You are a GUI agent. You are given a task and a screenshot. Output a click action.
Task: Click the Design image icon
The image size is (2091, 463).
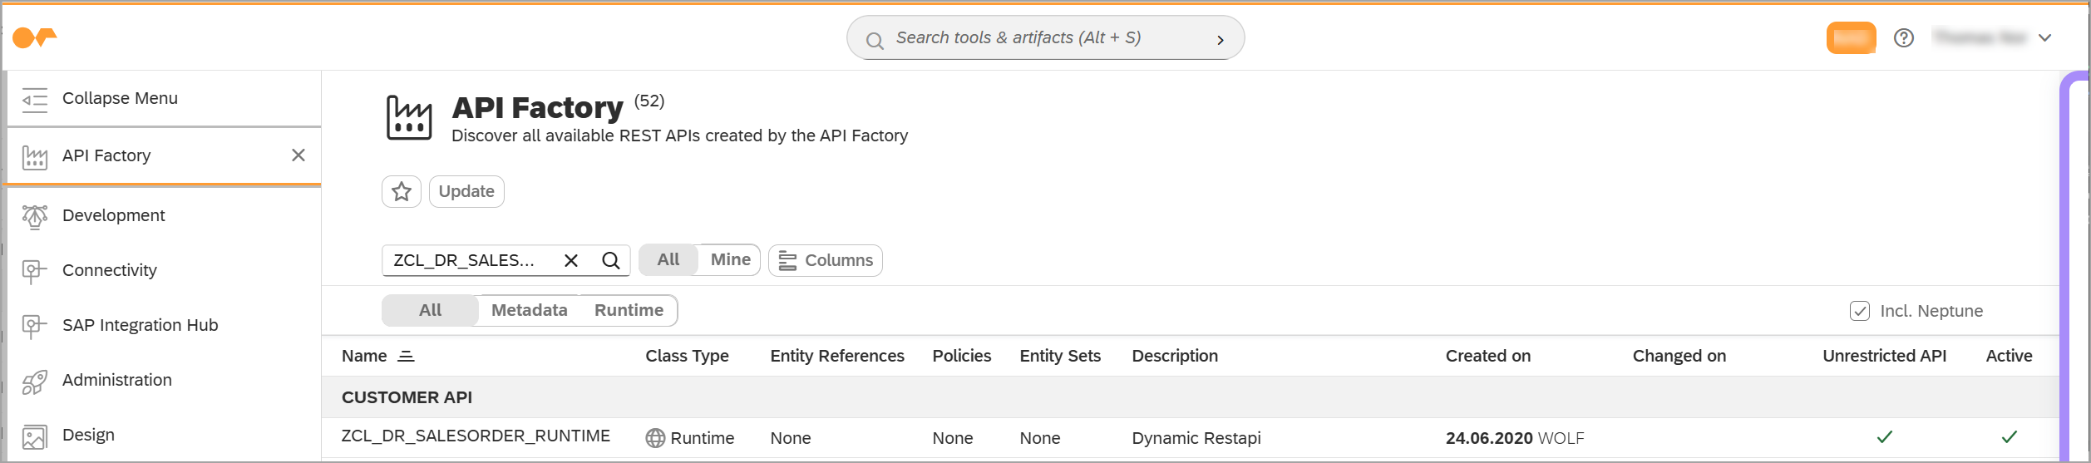34,436
